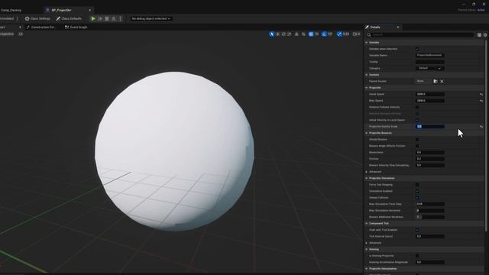Toggle Sweep Collision checkbox
This screenshot has height=275, width=489.
click(417, 198)
